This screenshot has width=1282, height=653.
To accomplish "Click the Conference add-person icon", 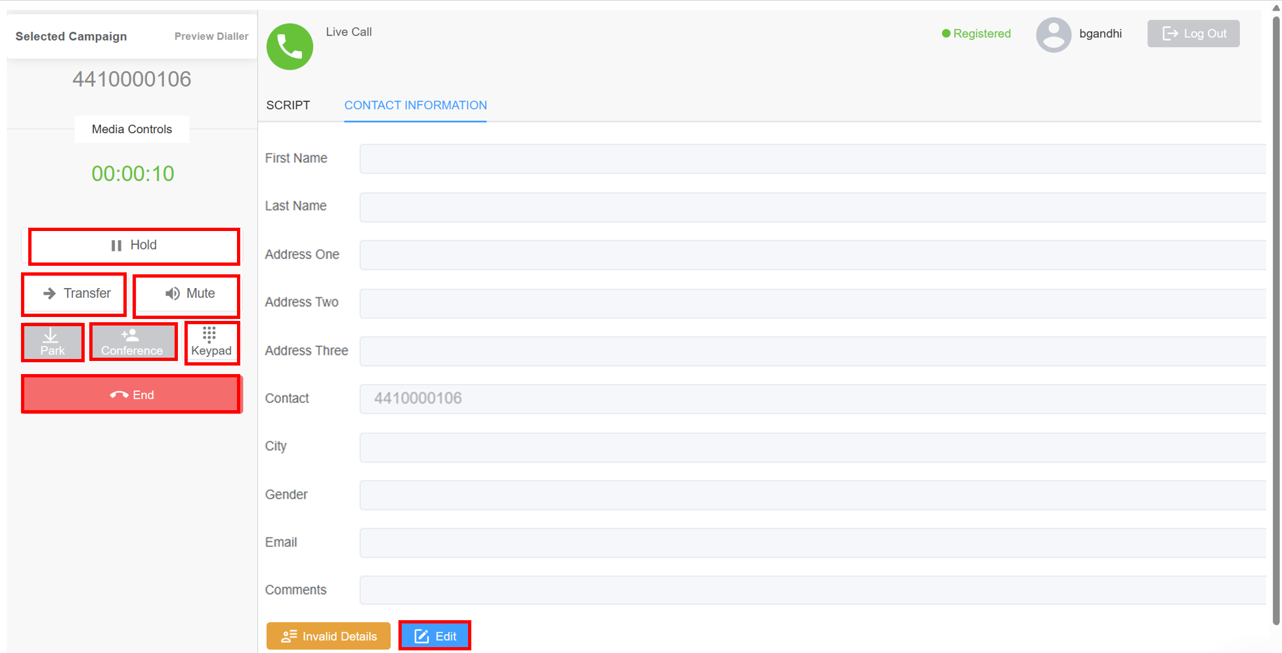I will coord(129,335).
